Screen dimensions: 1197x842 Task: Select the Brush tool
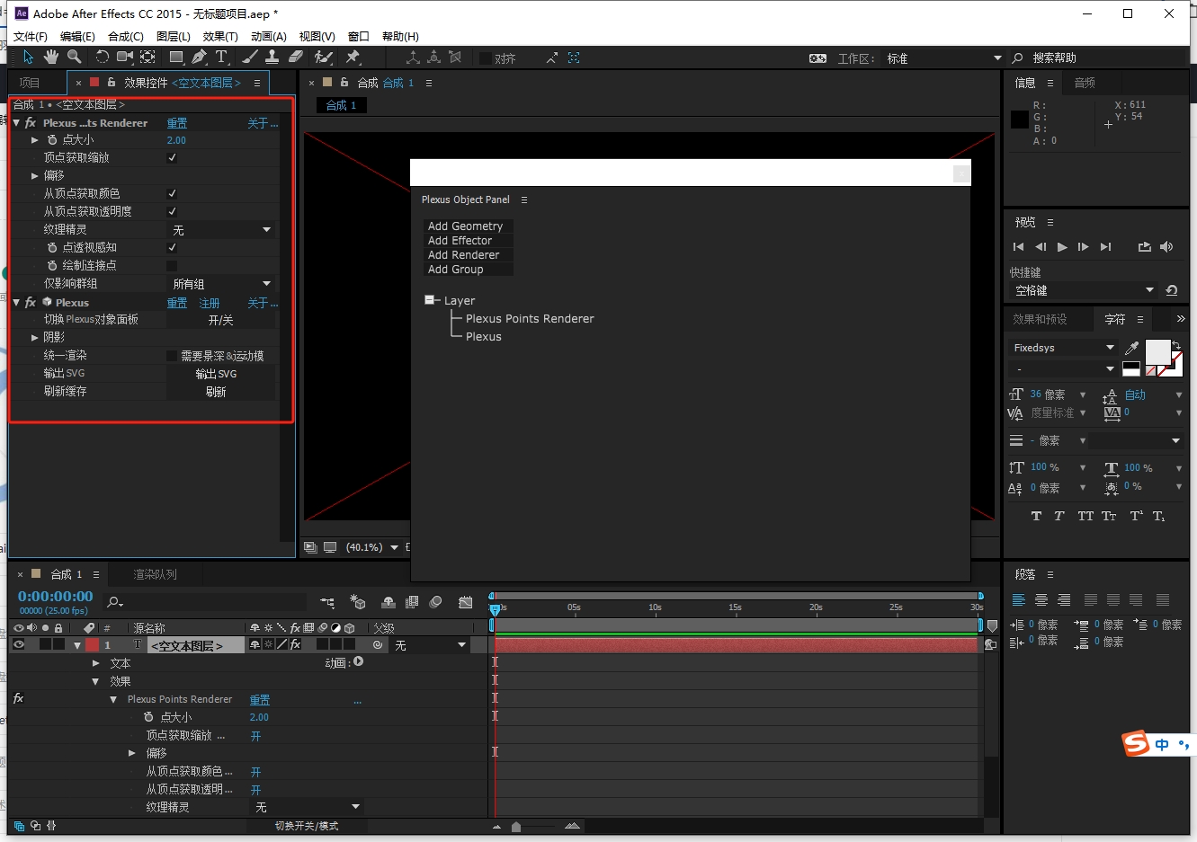click(250, 58)
